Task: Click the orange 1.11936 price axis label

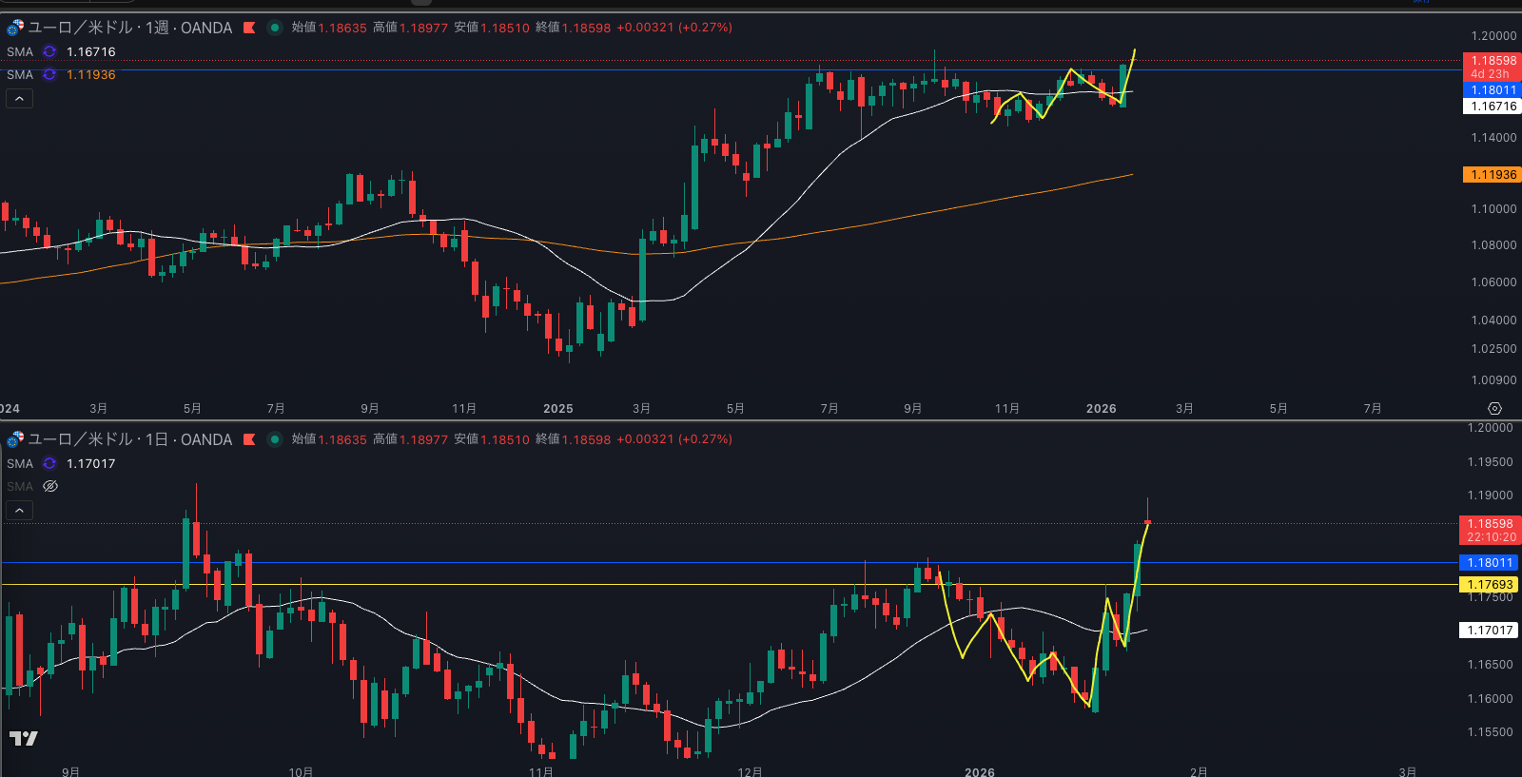Action: pyautogui.click(x=1493, y=175)
